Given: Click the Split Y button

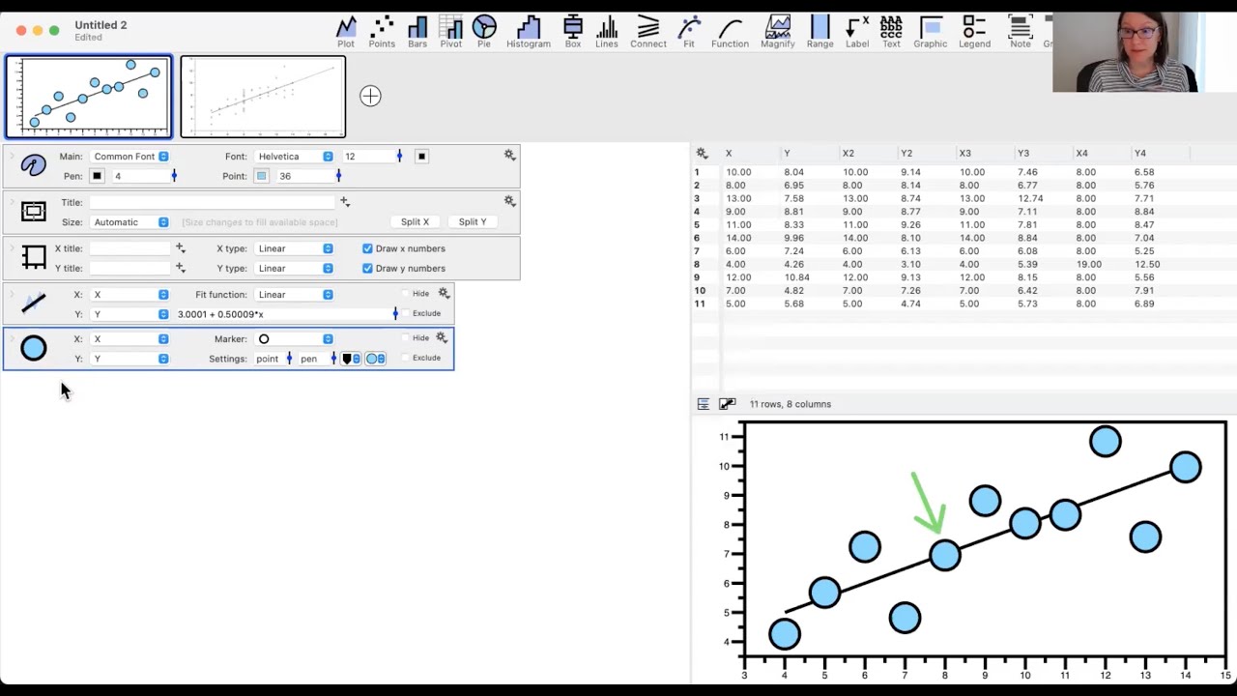Looking at the screenshot, I should click(x=473, y=221).
